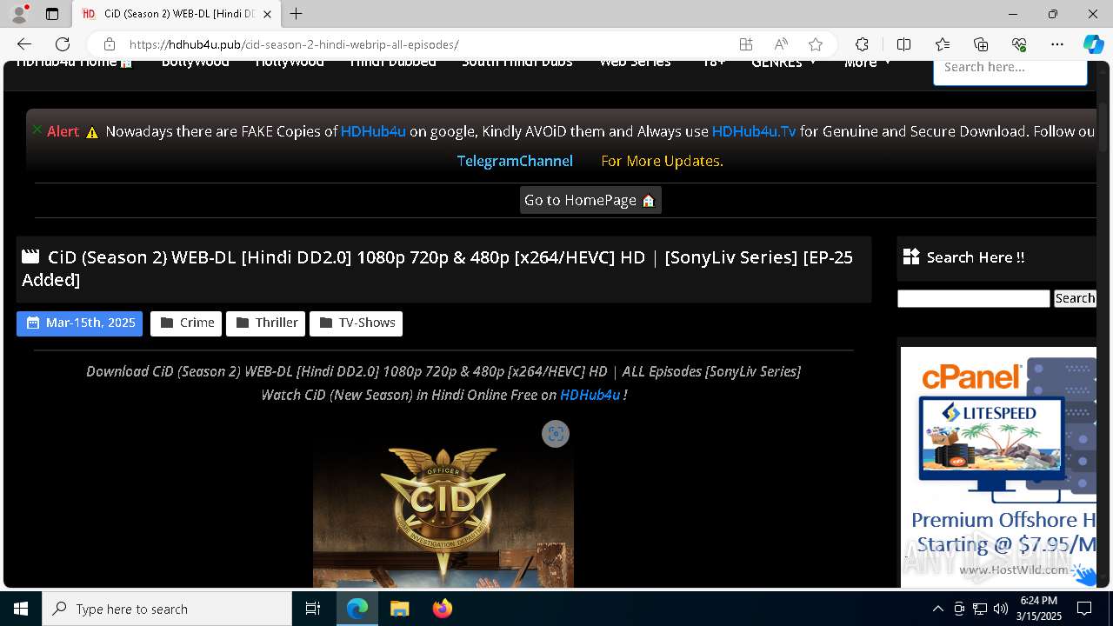Dismiss the alert with green X
Screen dimensions: 1113x626
[x=37, y=130]
